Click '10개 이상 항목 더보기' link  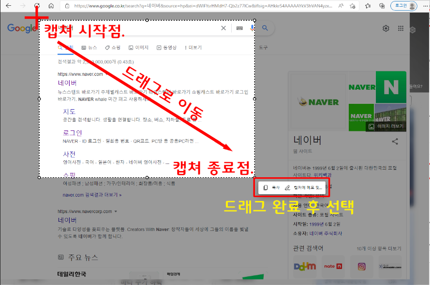379,249
